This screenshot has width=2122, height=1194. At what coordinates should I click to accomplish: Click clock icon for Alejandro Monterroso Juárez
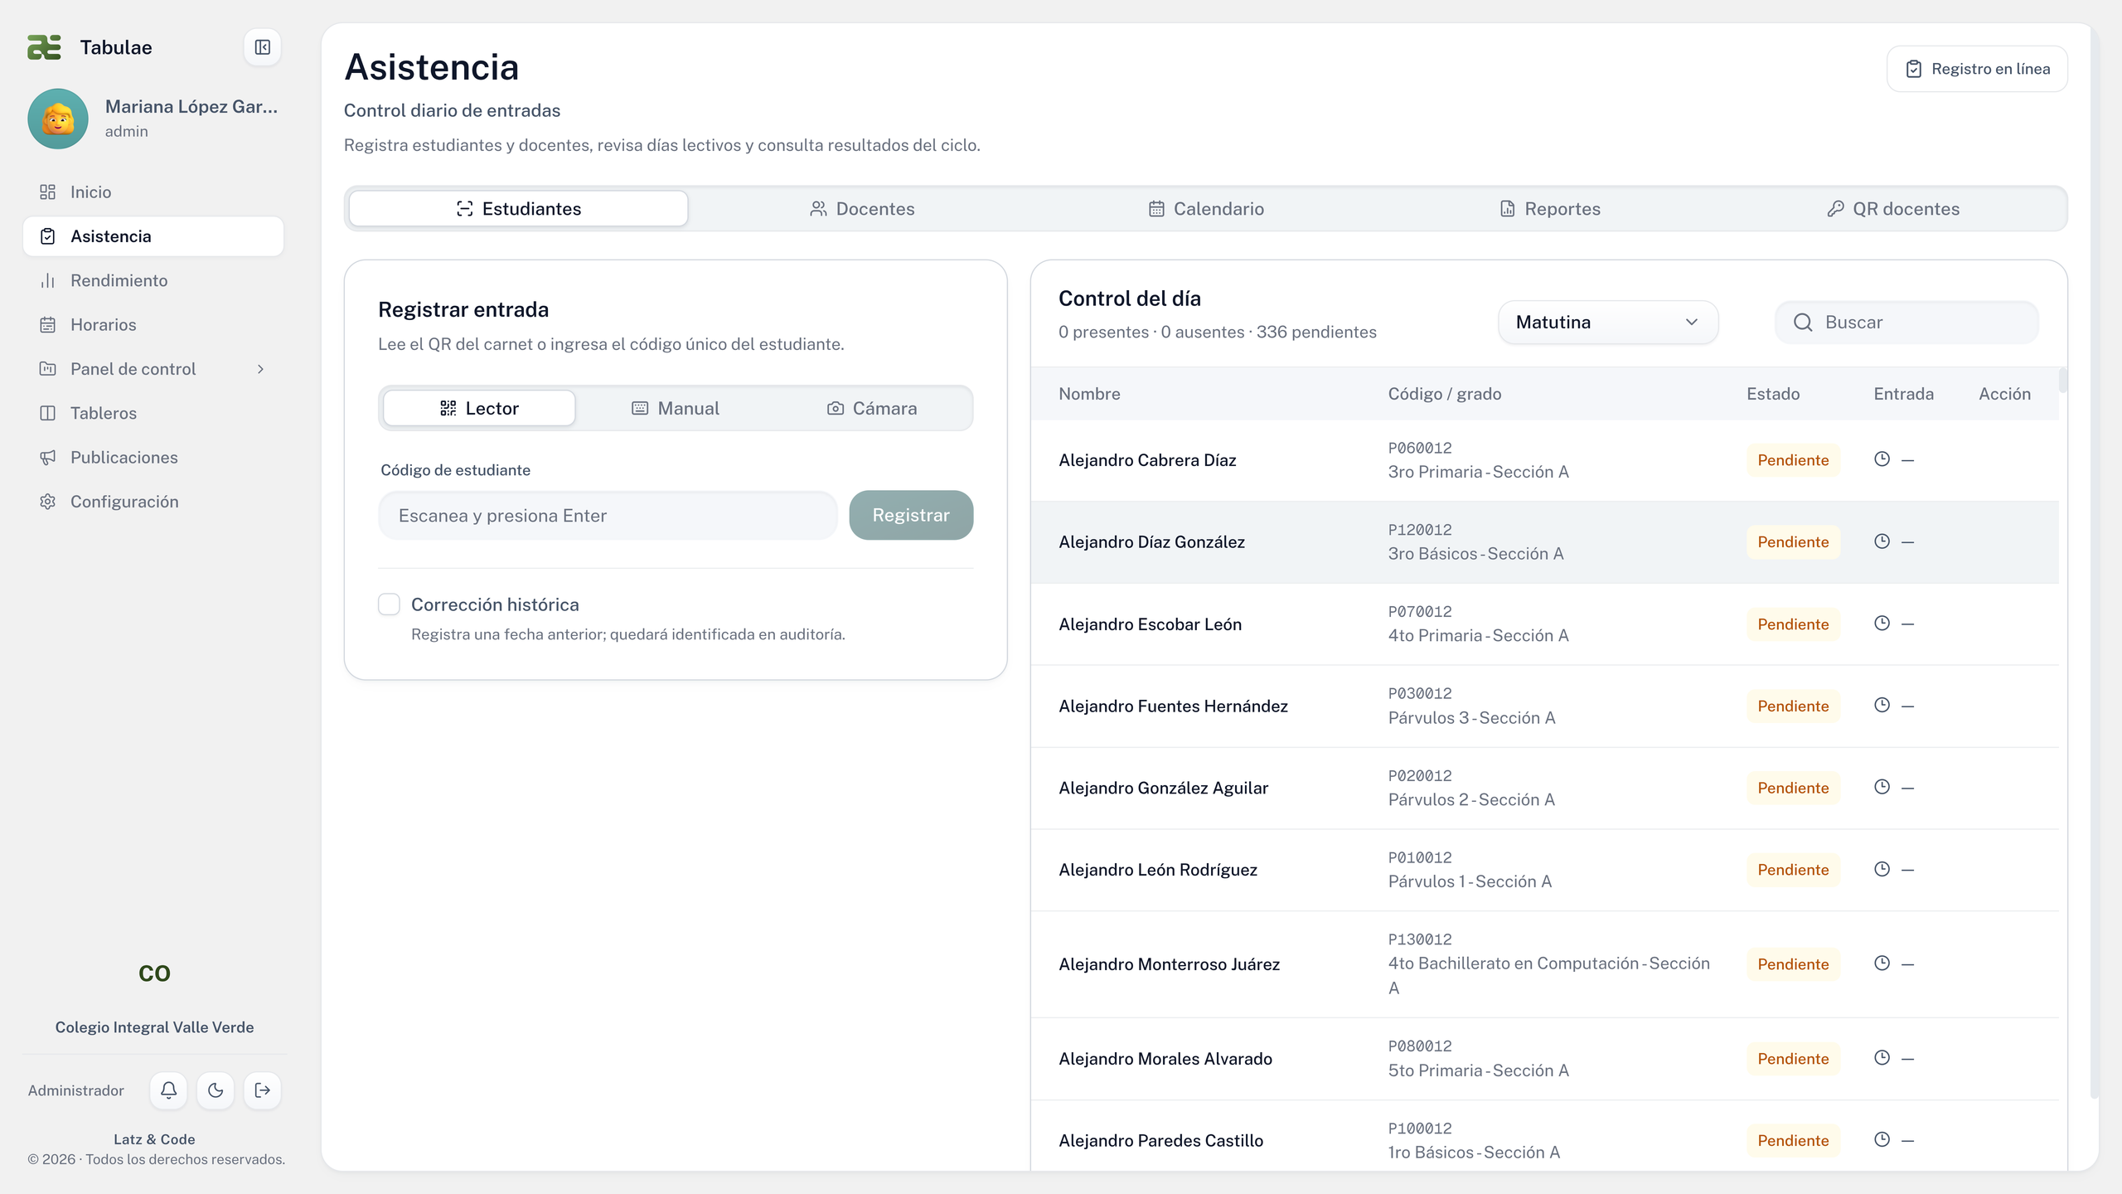1882,963
